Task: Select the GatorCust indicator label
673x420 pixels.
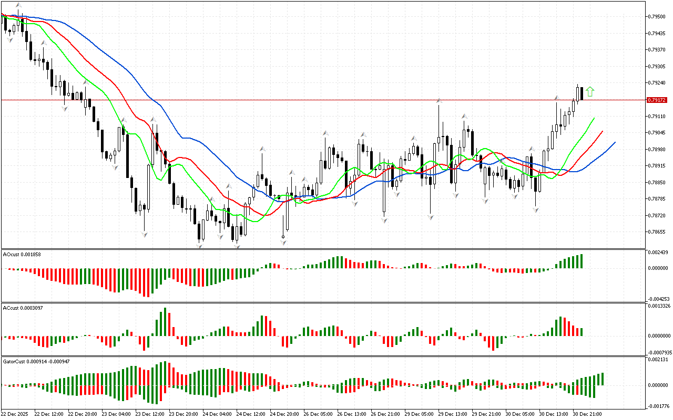Action: [36, 362]
